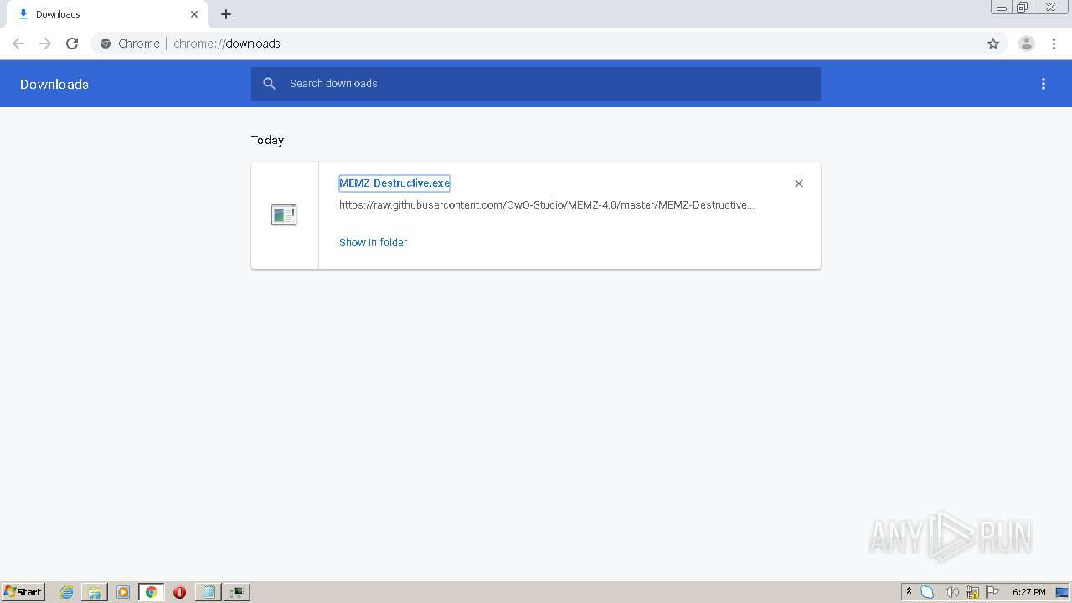The width and height of the screenshot is (1072, 603).
Task: Open the volume speaker tray icon
Action: point(951,592)
